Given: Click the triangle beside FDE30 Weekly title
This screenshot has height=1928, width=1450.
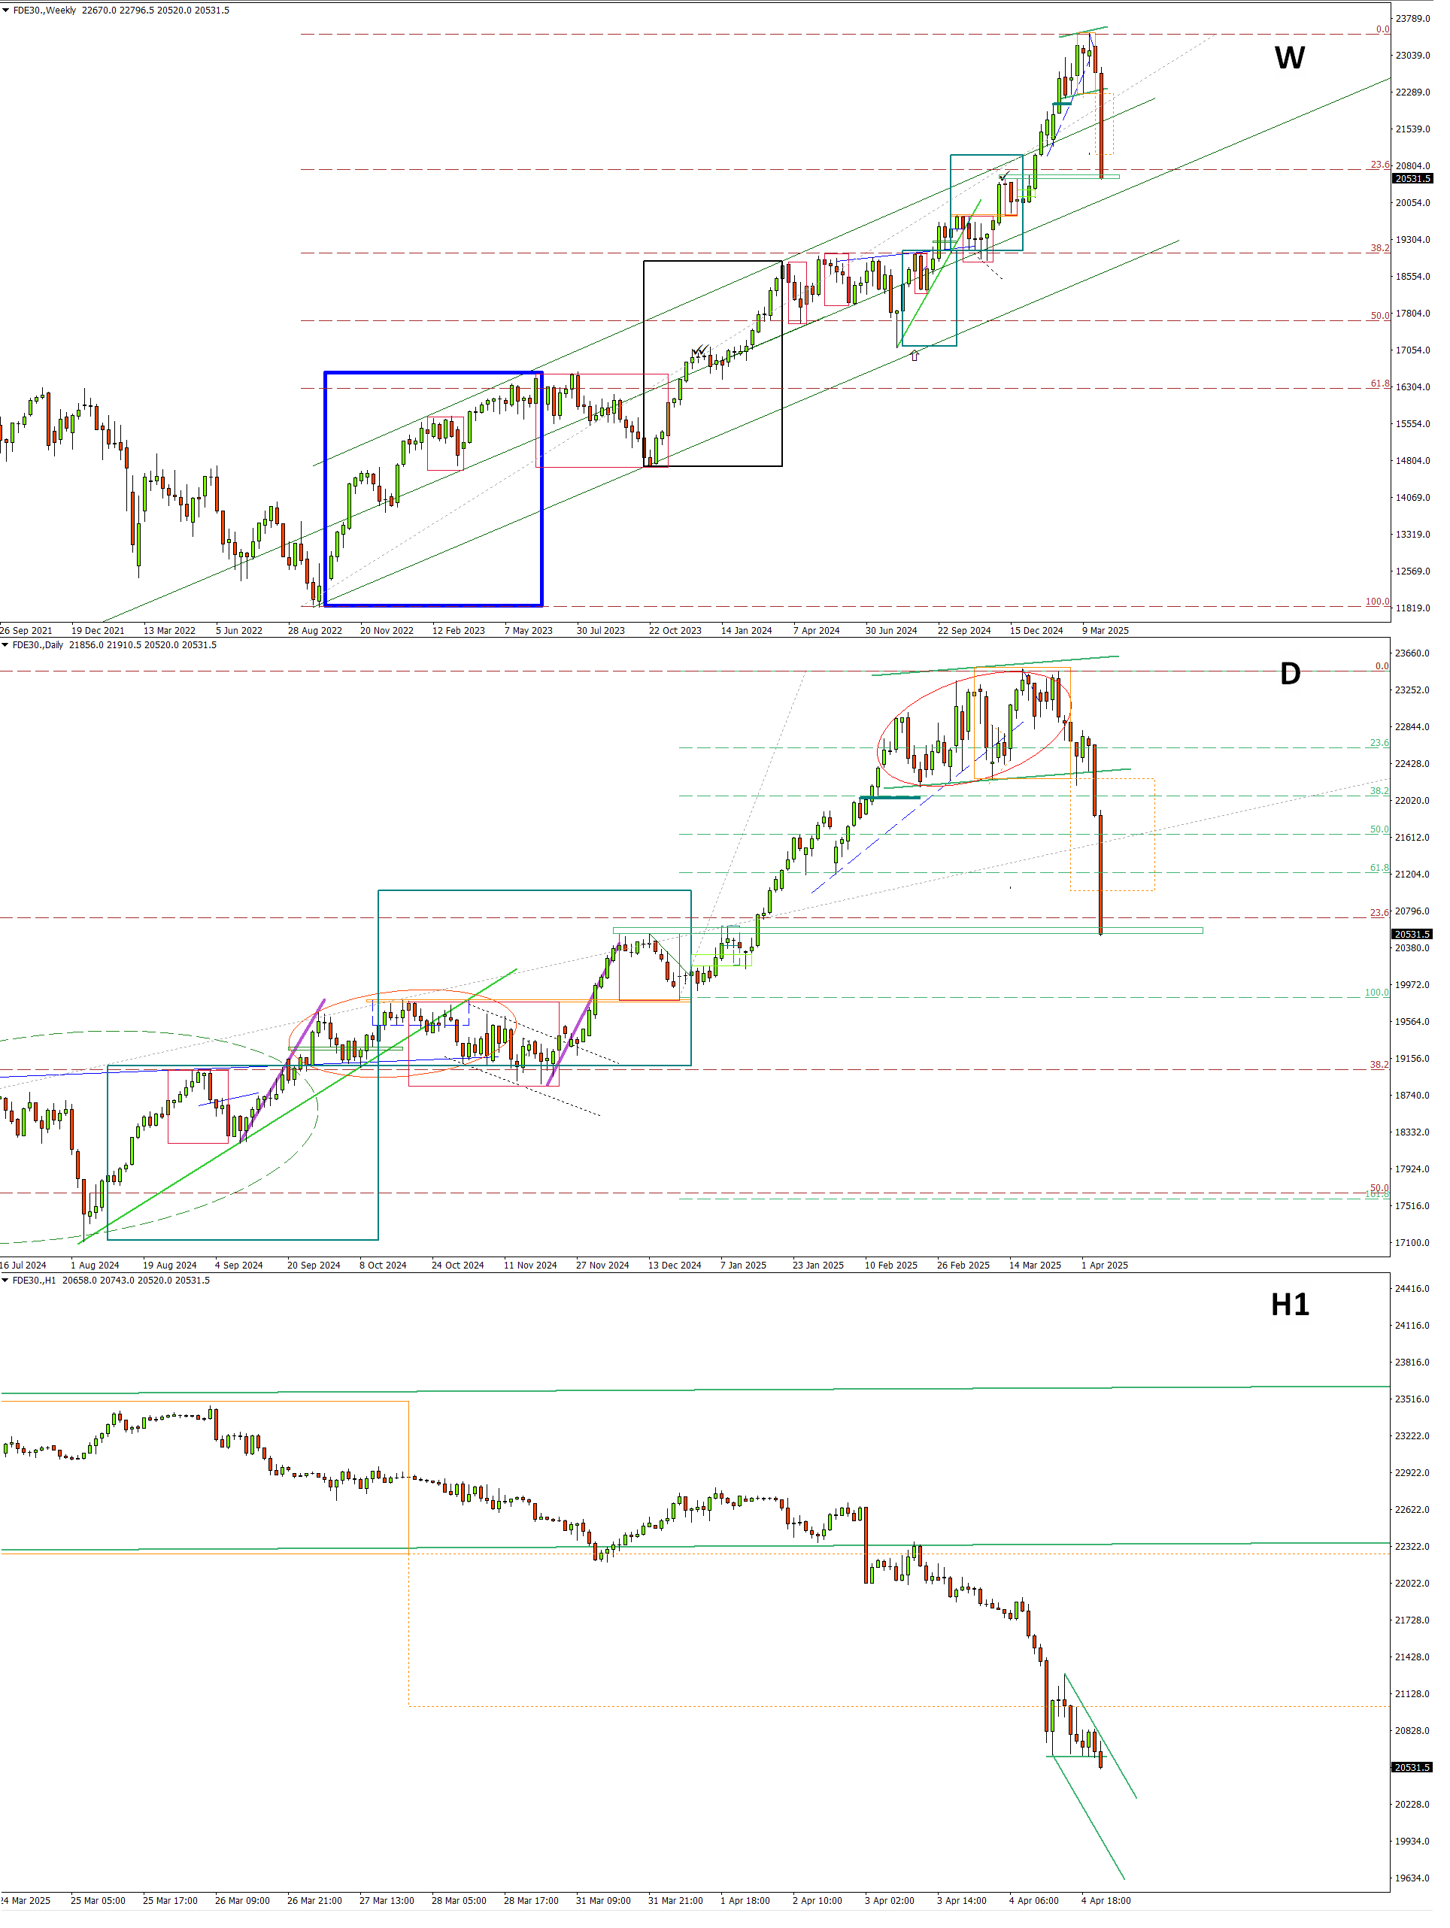Looking at the screenshot, I should (x=5, y=11).
